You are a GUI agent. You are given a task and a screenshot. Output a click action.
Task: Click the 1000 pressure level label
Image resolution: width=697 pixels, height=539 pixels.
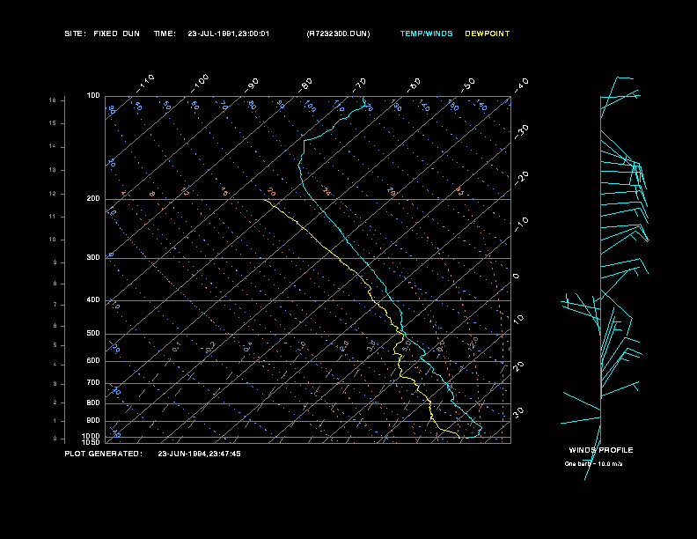92,436
